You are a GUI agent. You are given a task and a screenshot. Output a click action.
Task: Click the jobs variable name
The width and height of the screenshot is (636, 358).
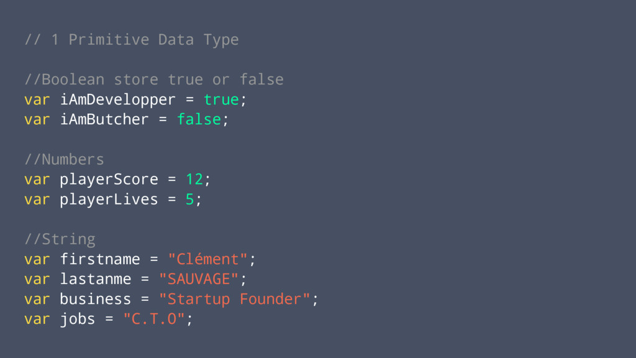click(x=78, y=320)
